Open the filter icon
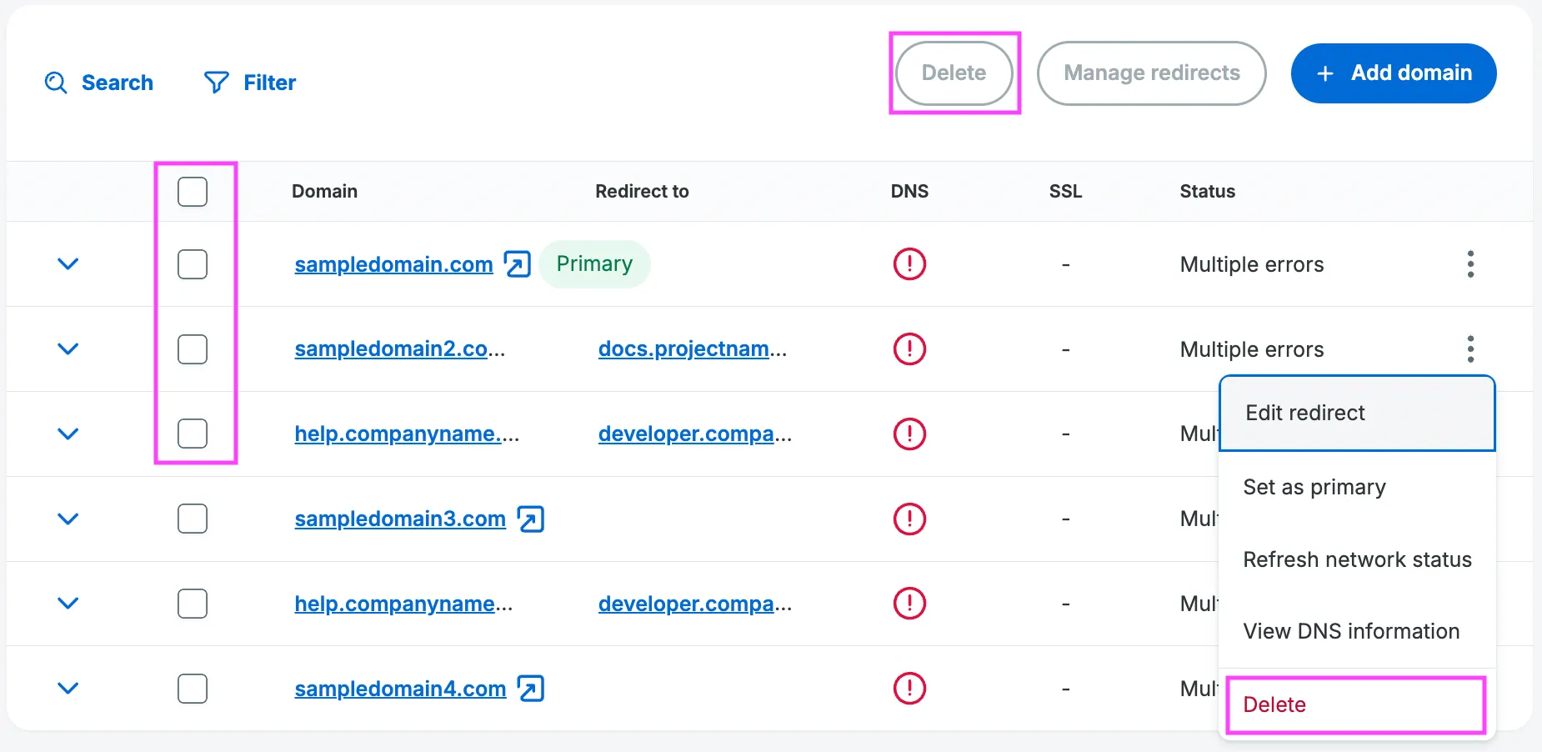The width and height of the screenshot is (1542, 752). (215, 83)
